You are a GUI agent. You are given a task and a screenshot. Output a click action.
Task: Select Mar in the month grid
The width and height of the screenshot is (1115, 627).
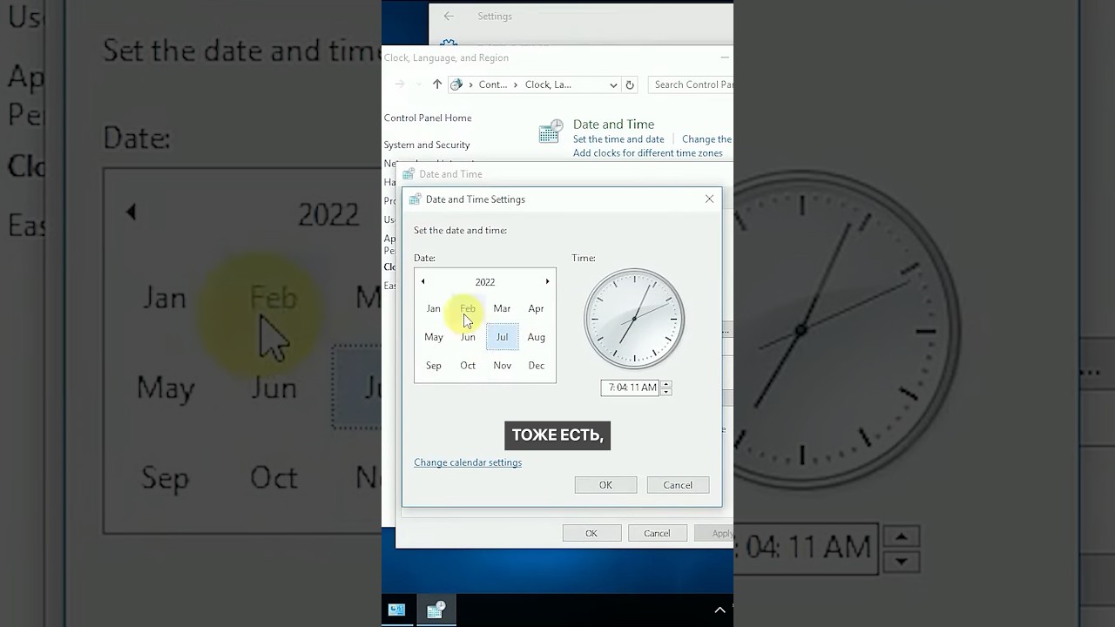coord(502,308)
